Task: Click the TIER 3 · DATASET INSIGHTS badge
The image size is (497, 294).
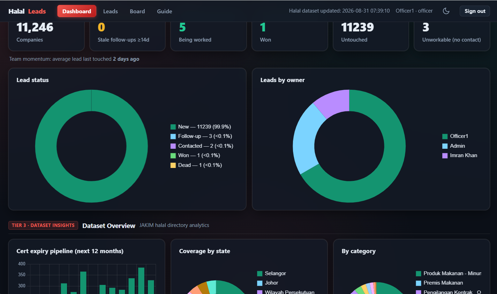Action: 43,225
